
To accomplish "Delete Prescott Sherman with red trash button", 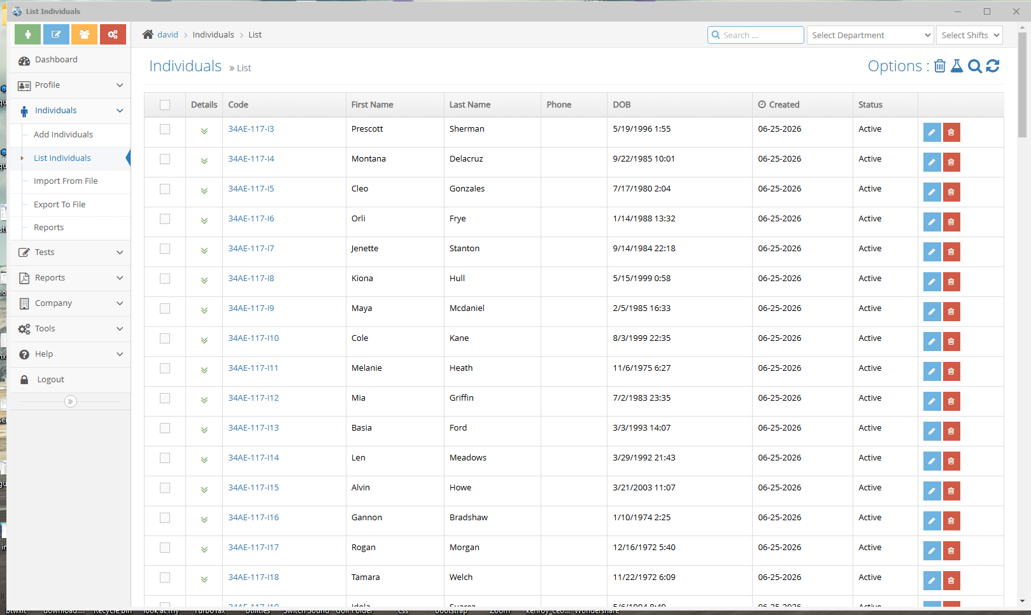I will point(951,132).
